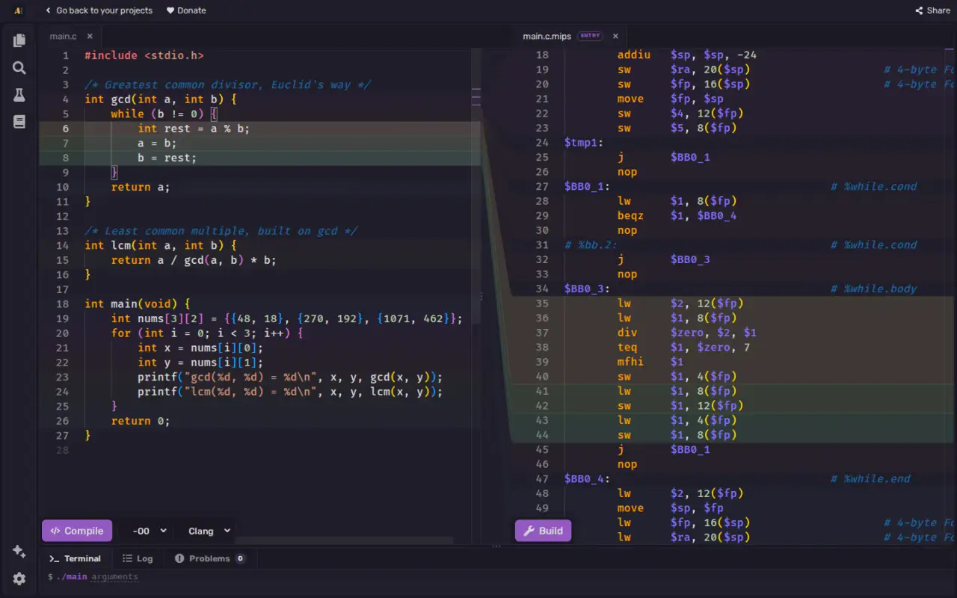
Task: Click the "return 0;" line in main.c
Action: click(141, 421)
